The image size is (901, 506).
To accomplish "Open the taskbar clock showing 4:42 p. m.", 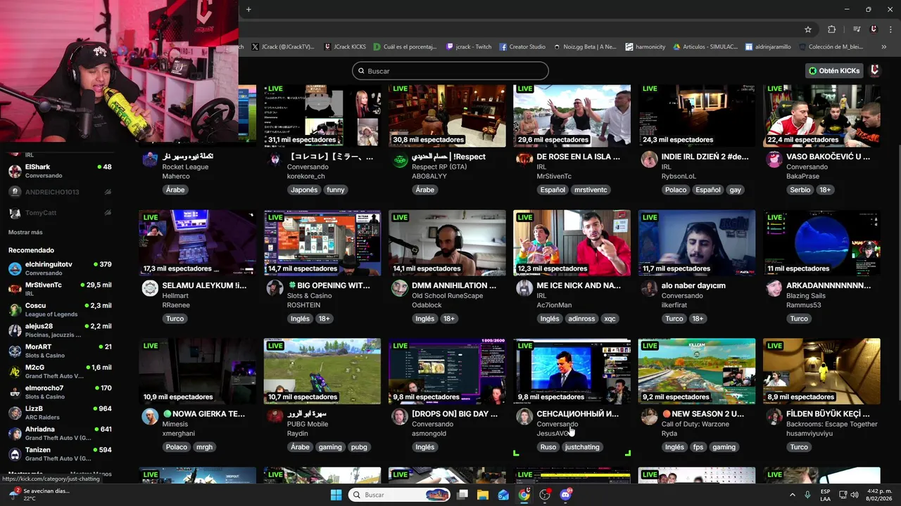I will point(879,495).
